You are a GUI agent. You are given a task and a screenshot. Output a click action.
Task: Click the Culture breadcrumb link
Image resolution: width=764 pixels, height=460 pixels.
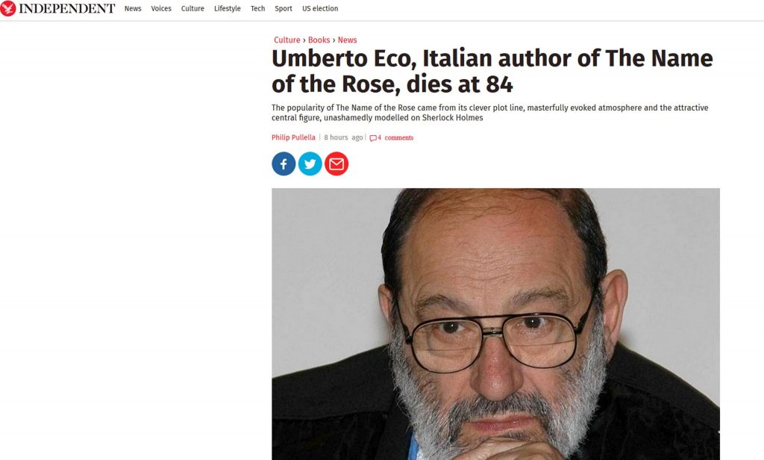click(287, 40)
